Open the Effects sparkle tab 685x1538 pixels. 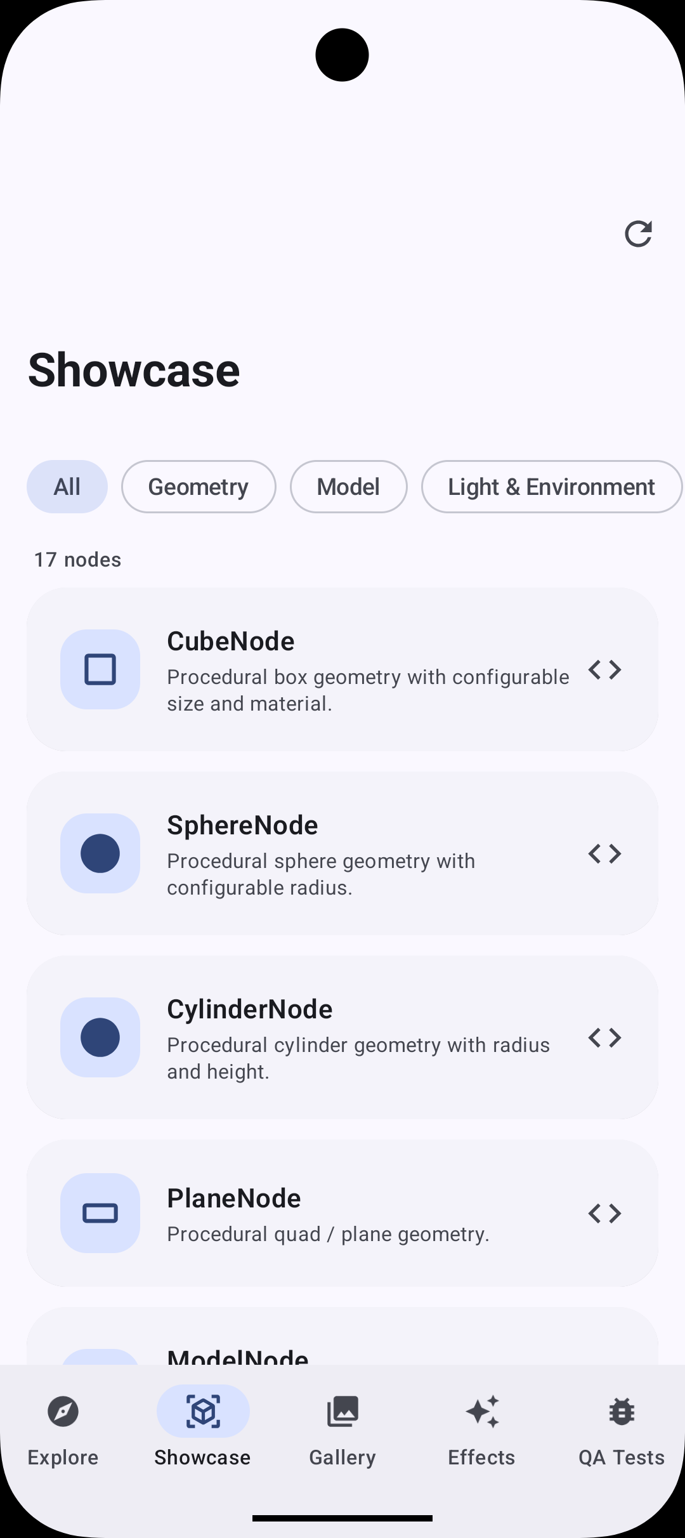pos(482,1412)
